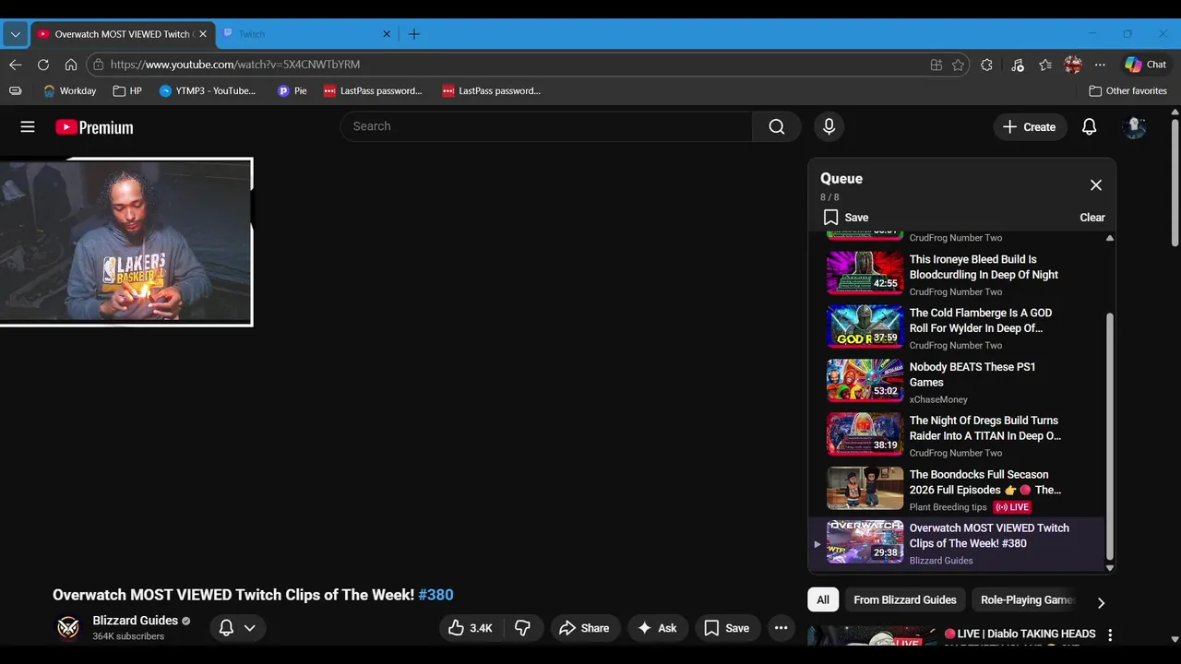This screenshot has width=1181, height=664.
Task: Save the queue as playlist
Action: (846, 218)
